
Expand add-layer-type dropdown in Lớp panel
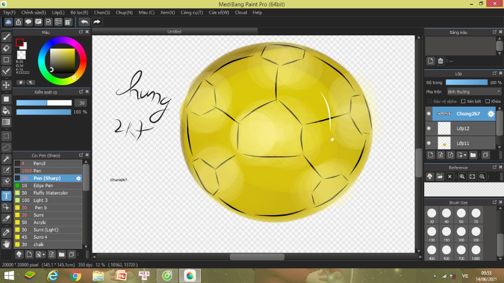[x=462, y=155]
